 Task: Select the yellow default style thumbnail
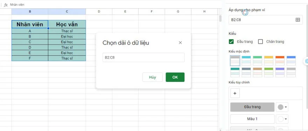(x=268, y=61)
